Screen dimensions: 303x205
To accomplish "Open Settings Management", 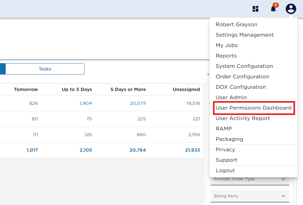I will point(245,35).
